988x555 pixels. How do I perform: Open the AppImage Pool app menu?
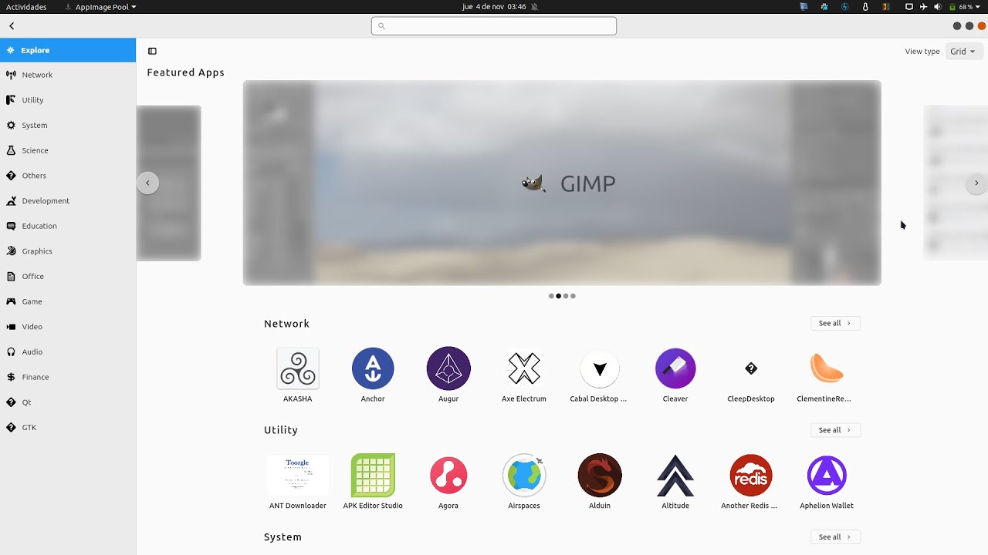tap(101, 7)
